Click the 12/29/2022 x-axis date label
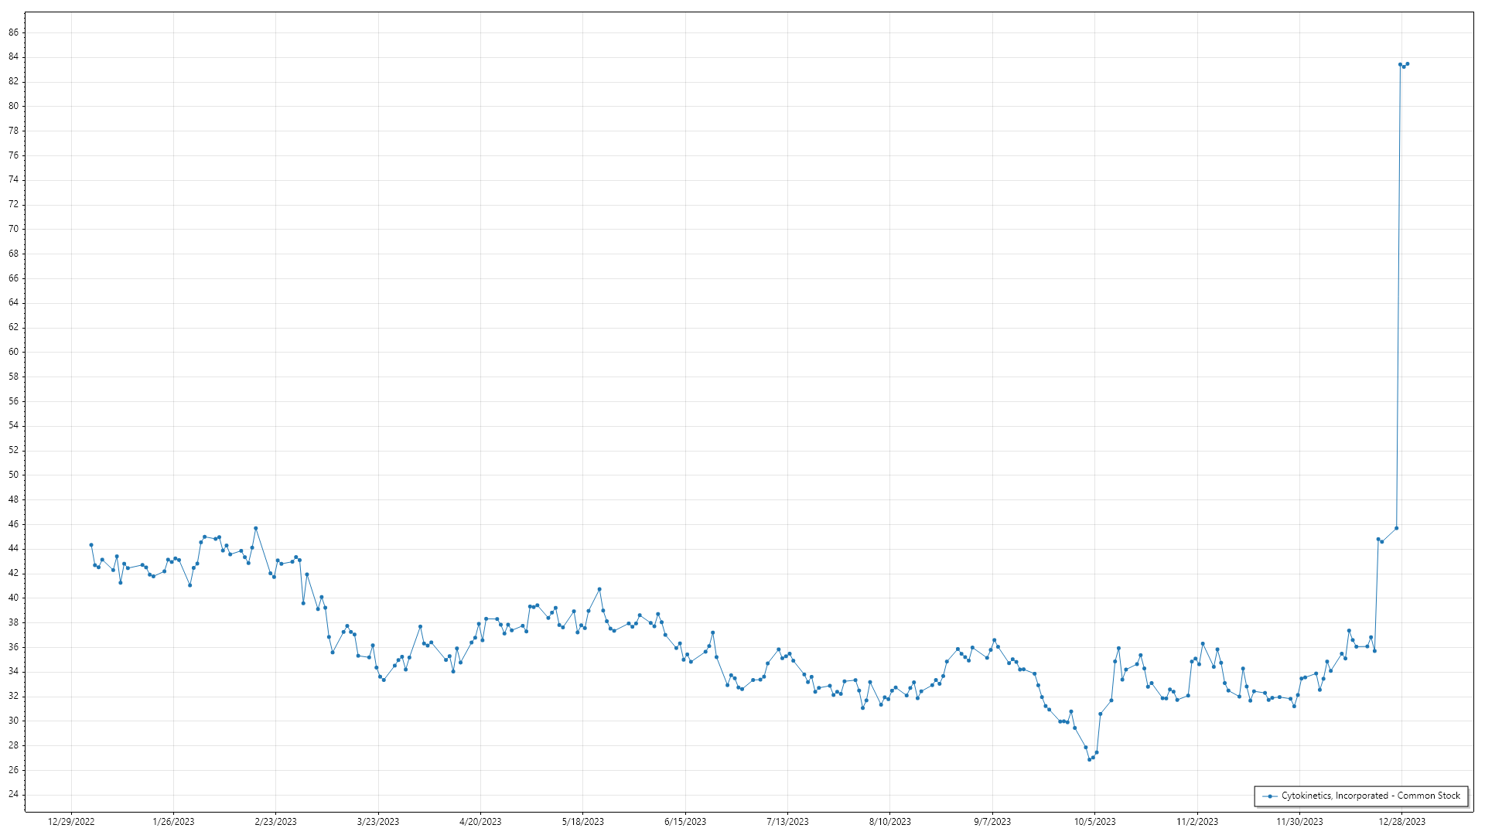The image size is (1485, 835). coord(71,822)
